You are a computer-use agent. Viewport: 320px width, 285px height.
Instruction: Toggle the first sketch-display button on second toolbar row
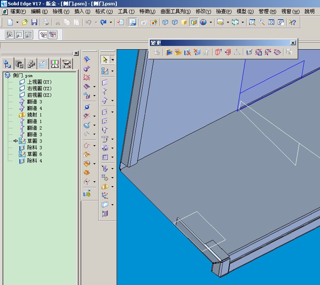pyautogui.click(x=43, y=35)
